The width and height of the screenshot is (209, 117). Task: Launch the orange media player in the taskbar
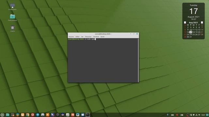[48, 115]
